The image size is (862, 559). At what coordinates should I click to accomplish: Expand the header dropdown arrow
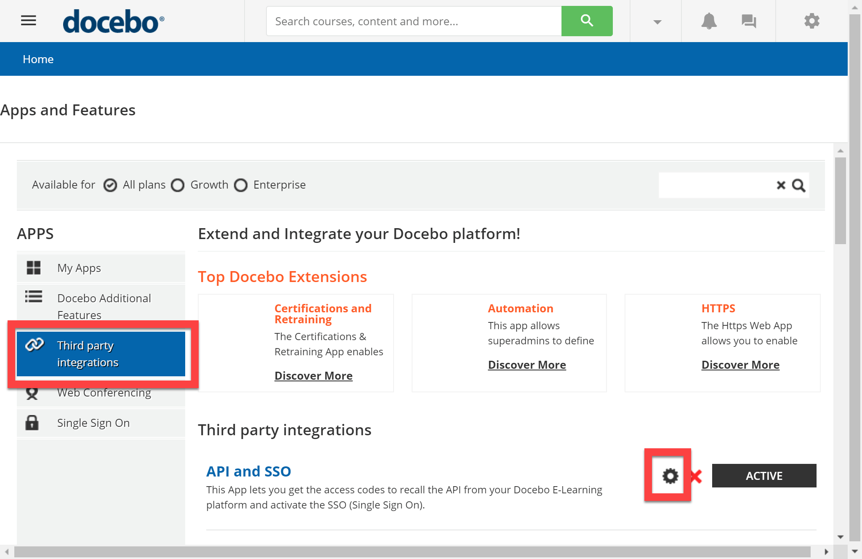click(657, 22)
